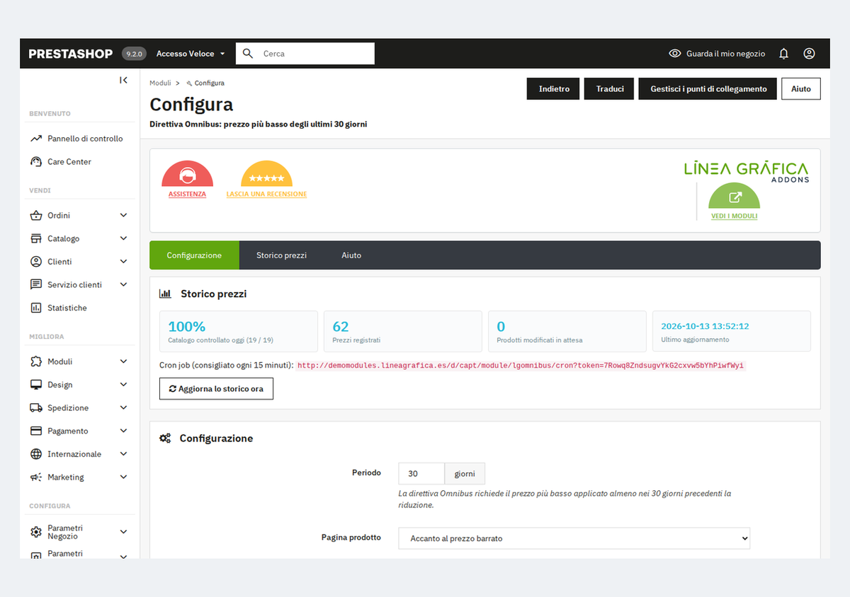
Task: Expand Parametri Negozio chevron
Action: 123,532
